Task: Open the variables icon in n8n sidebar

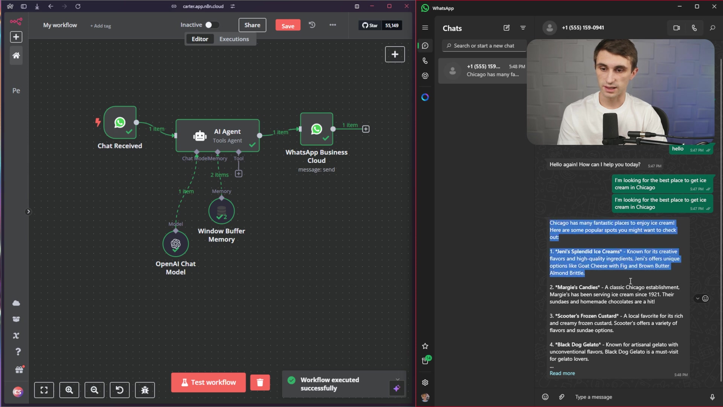Action: point(16,335)
